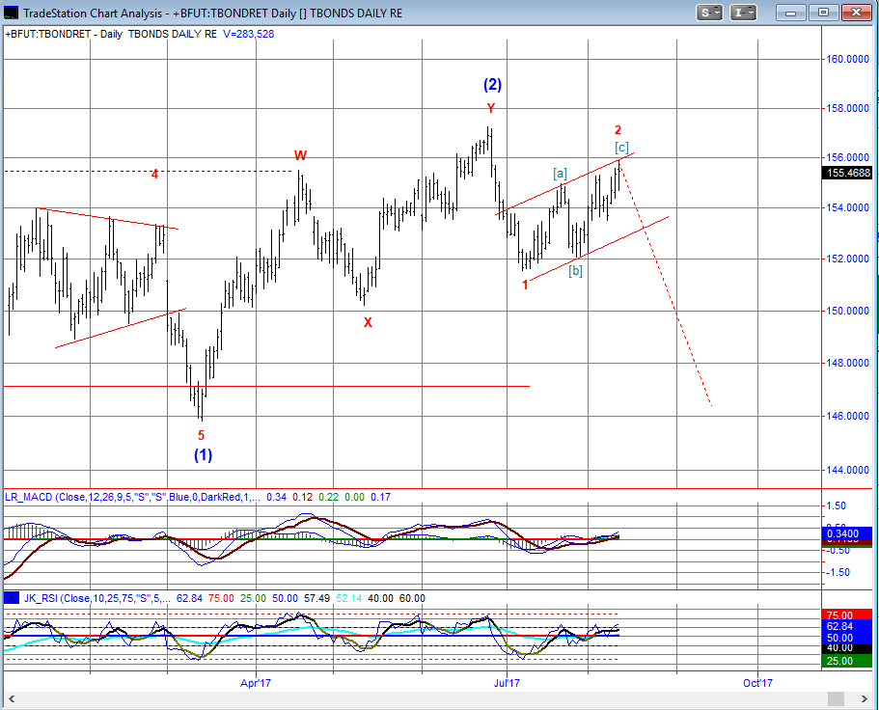879x710 pixels.
Task: Click the 52.14 cyan value in JK_RSI header
Action: pos(348,598)
